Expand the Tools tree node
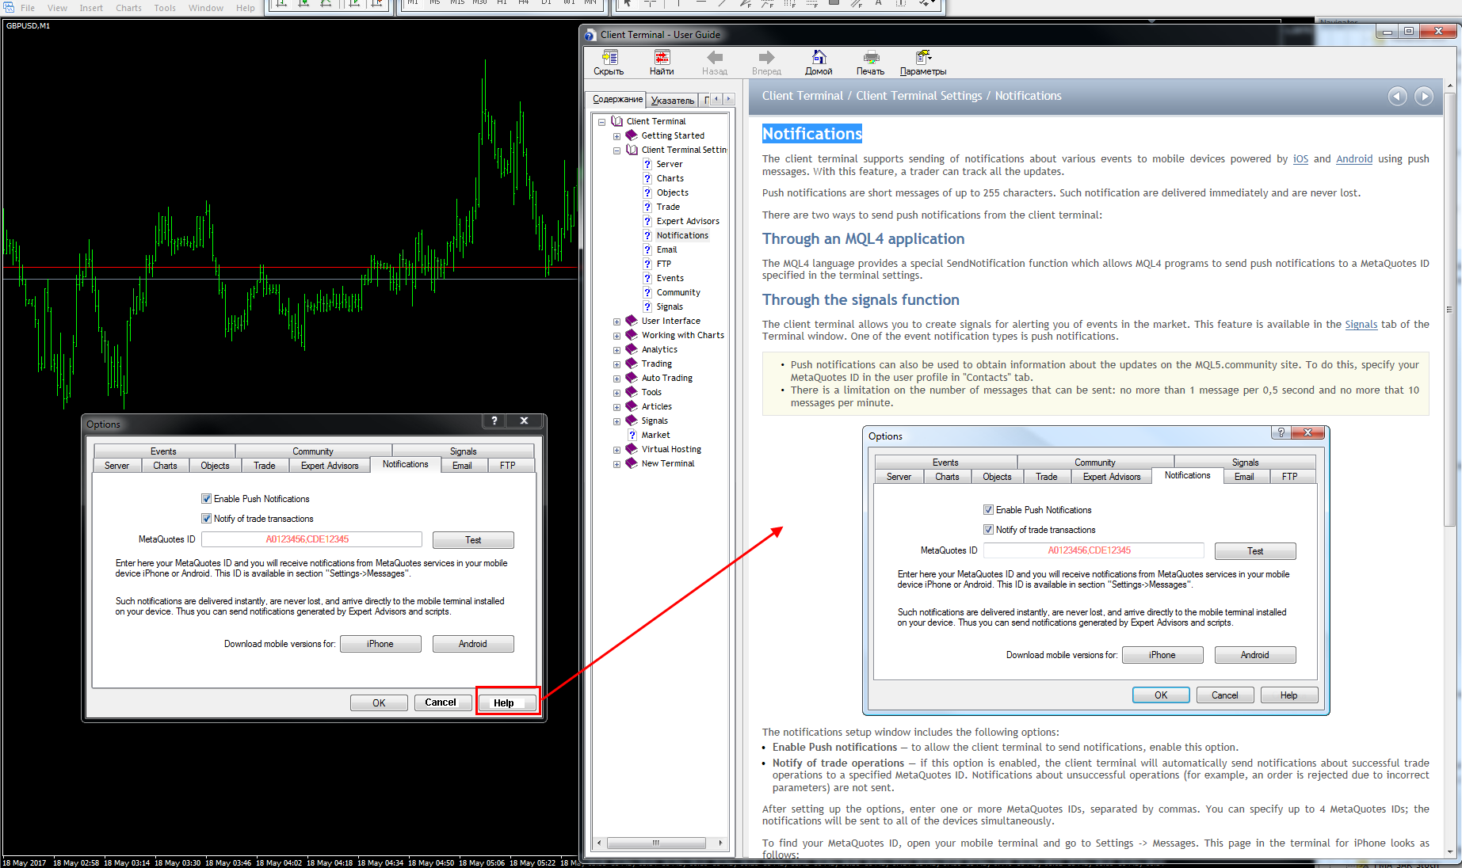The height and width of the screenshot is (868, 1462). (616, 393)
